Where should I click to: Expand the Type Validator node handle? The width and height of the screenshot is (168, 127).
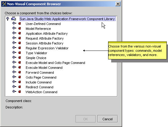(x=14, y=52)
